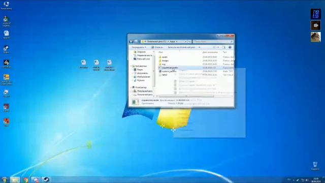This screenshot has height=183, width=325.
Task: Toggle the preview pane icon
Action: (x=224, y=47)
